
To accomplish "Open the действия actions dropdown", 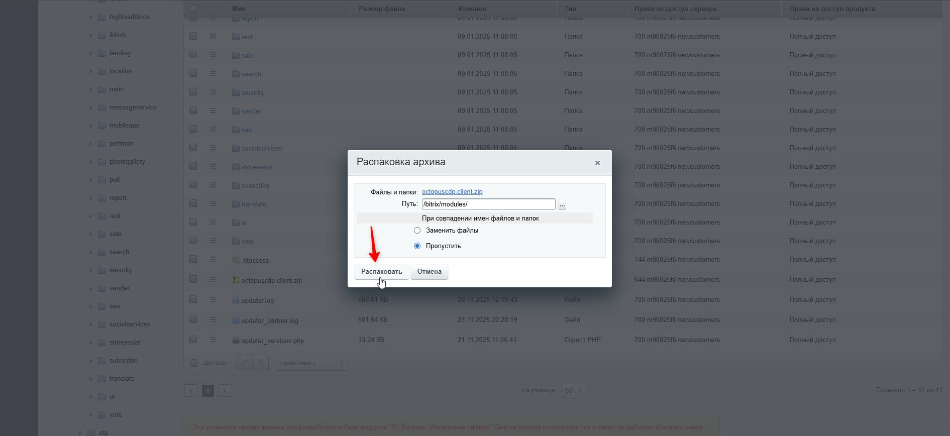I will tap(311, 363).
